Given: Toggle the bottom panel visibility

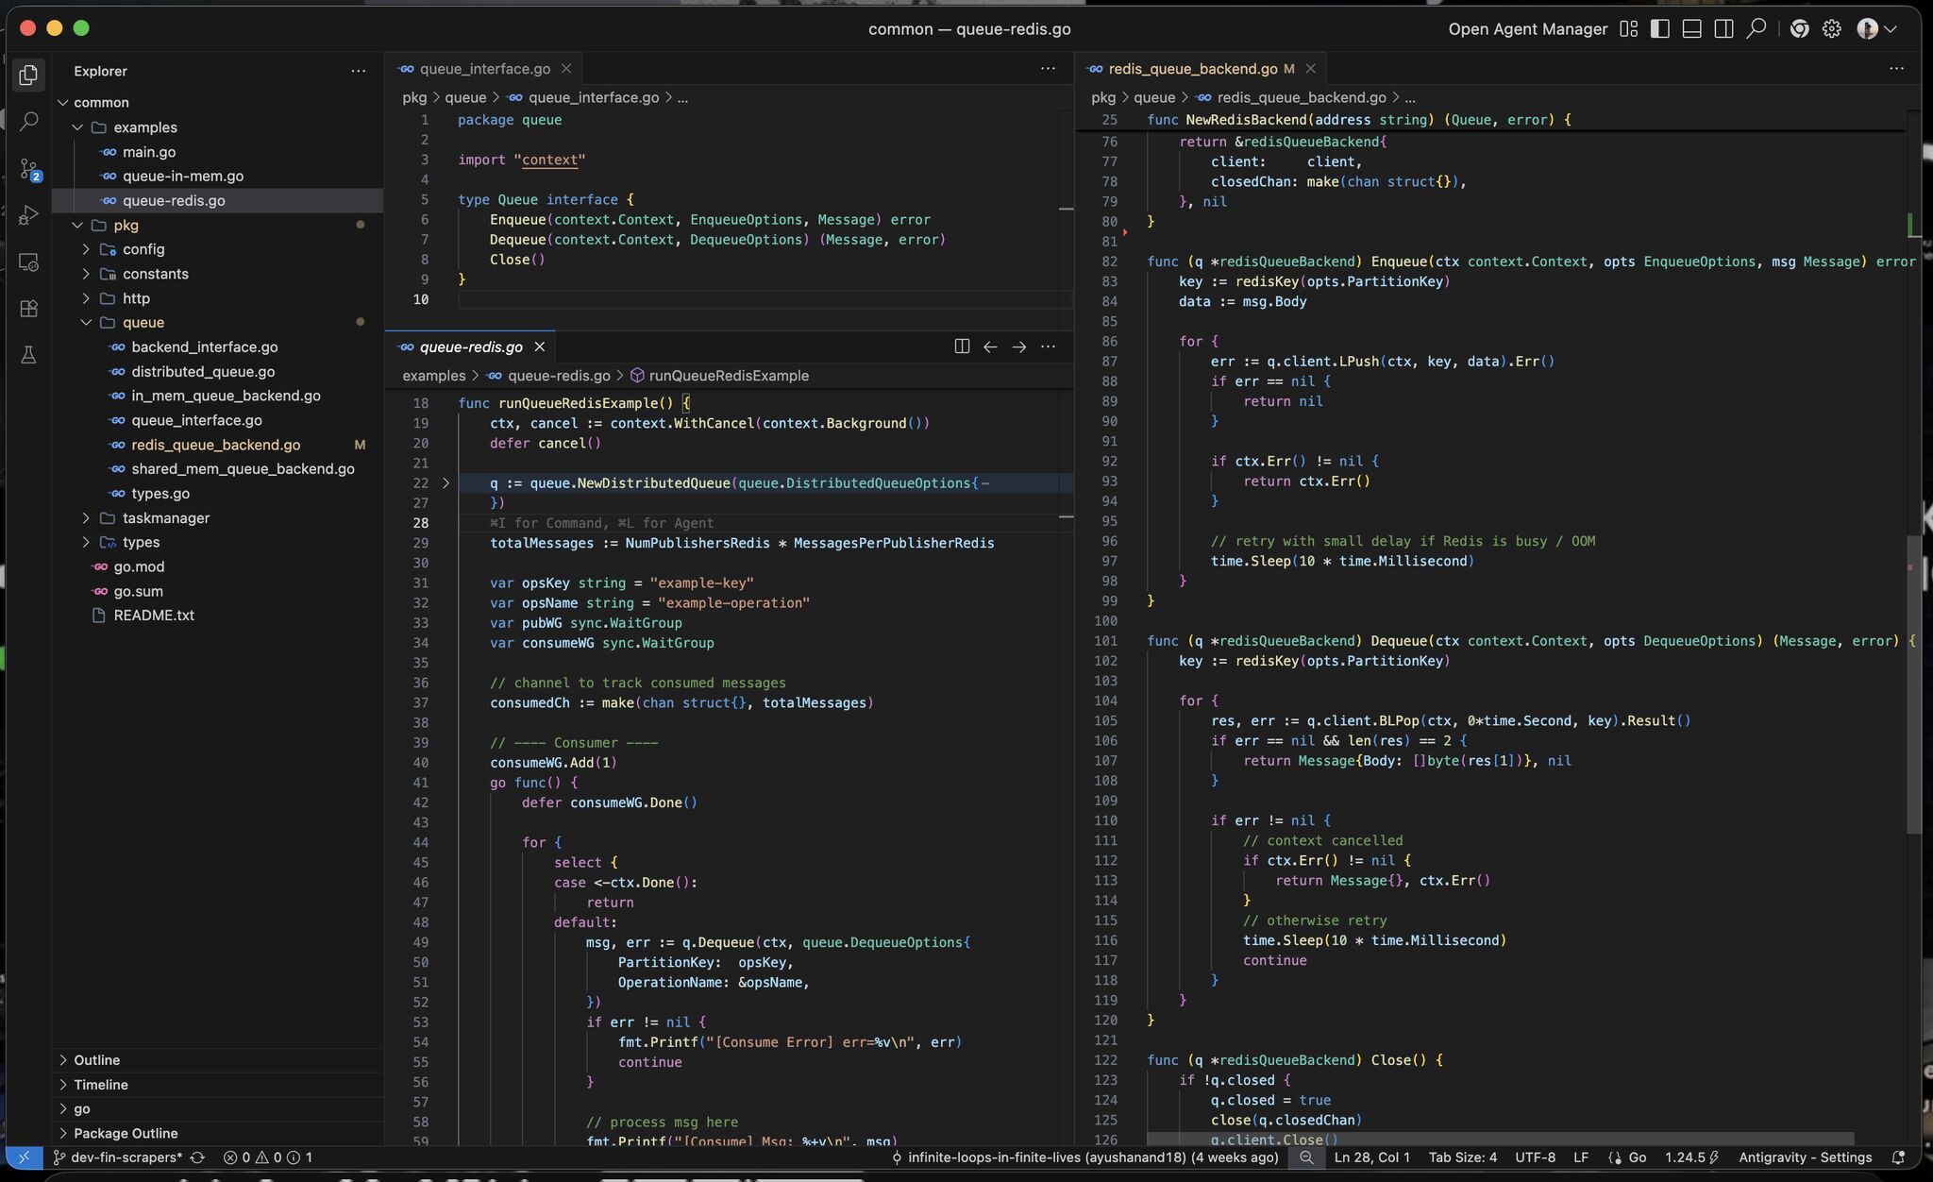Looking at the screenshot, I should point(1692,29).
